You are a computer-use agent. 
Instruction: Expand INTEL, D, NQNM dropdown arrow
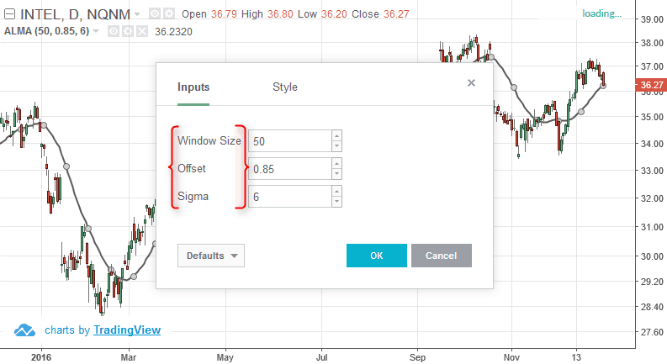pos(137,14)
